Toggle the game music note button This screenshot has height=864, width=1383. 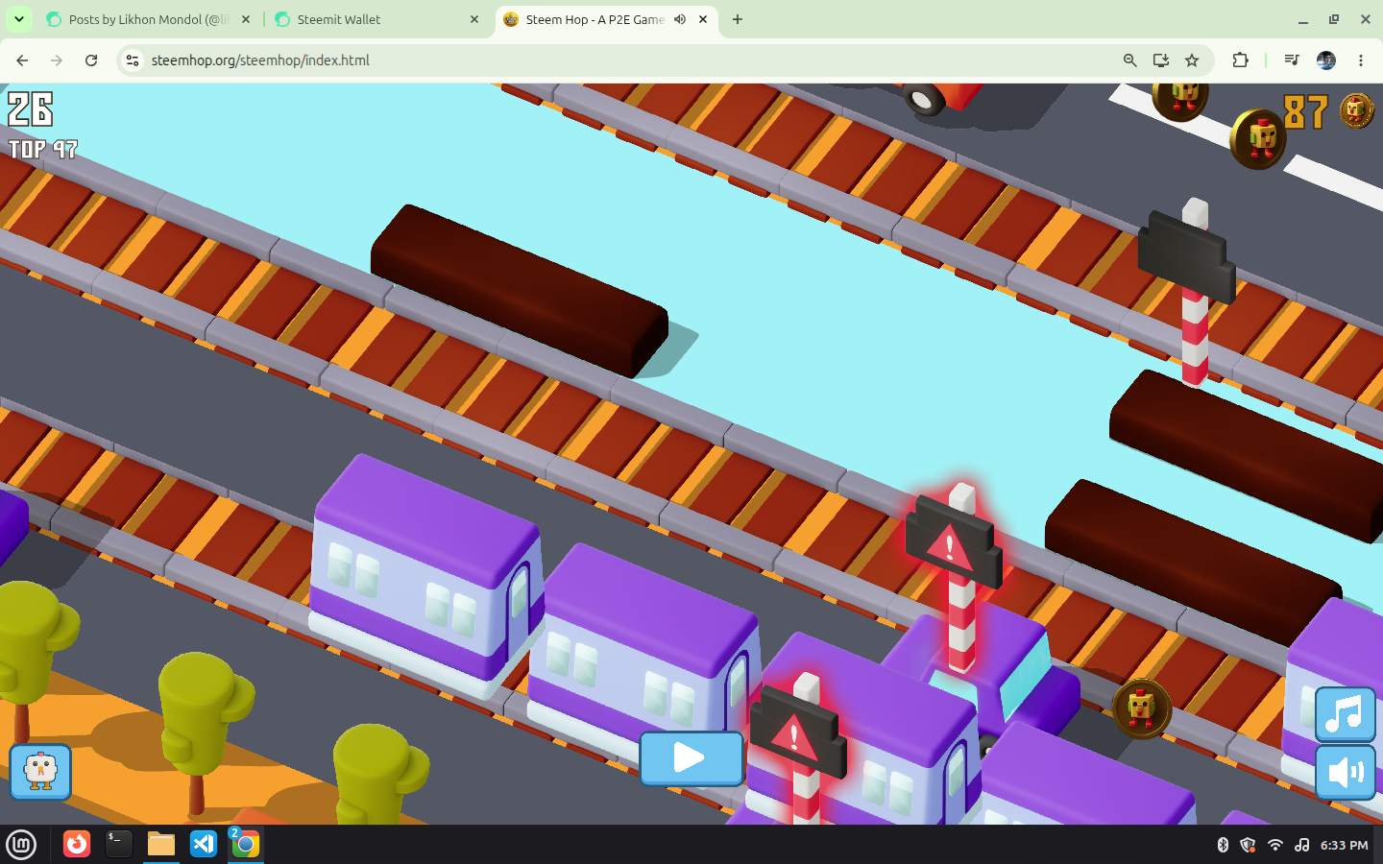(x=1345, y=714)
